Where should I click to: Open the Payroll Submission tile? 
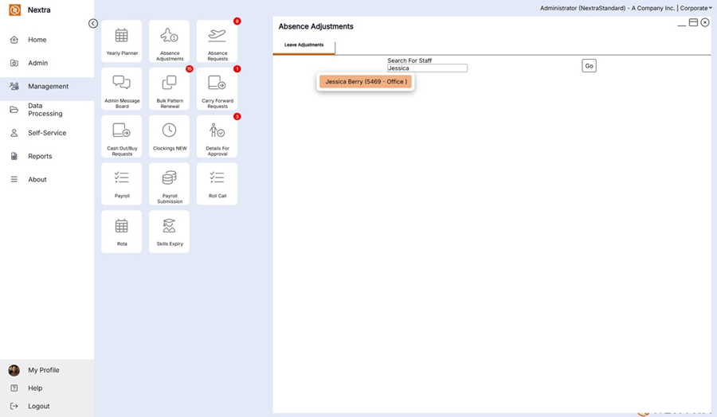point(169,184)
